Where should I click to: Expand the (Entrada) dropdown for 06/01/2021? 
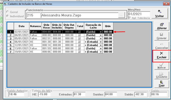tap(101, 42)
